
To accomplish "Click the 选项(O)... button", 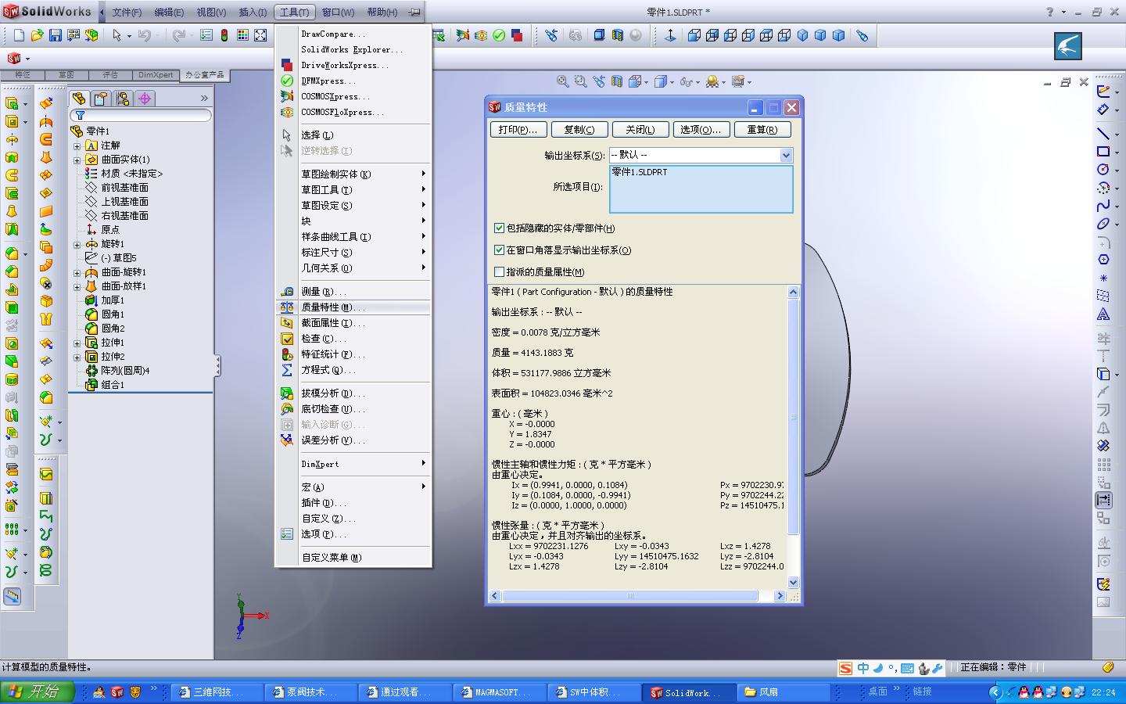I will 701,130.
